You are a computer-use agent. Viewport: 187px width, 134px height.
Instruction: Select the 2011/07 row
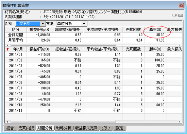point(93,88)
